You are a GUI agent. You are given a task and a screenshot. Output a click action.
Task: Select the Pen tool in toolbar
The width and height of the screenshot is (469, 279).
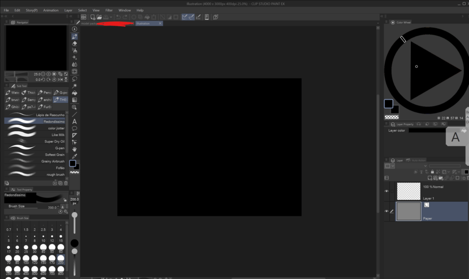pos(74,37)
